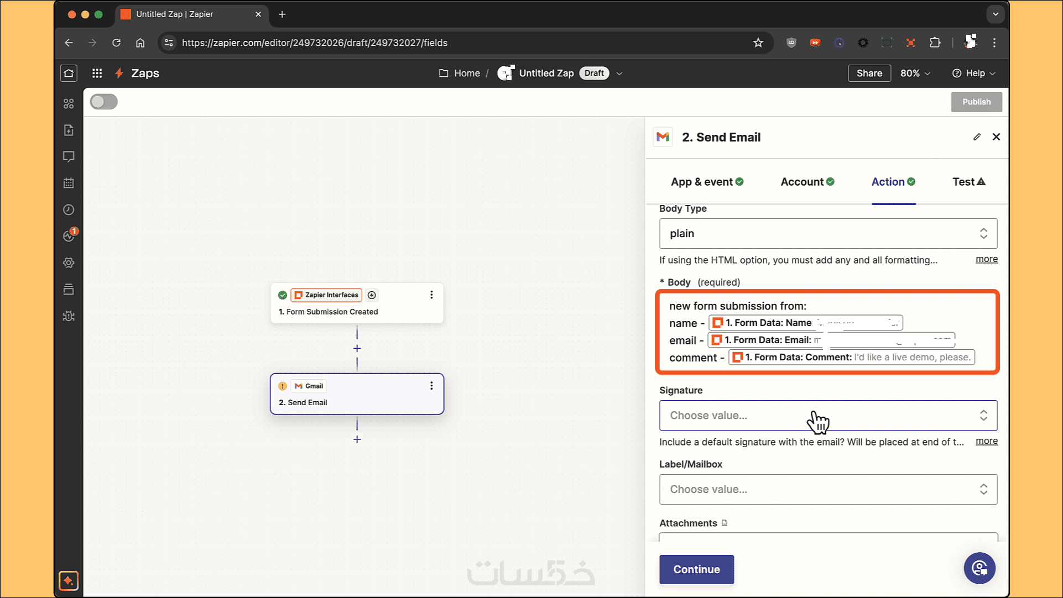
Task: Open the Zapier home icon in top bar
Action: (x=69, y=73)
